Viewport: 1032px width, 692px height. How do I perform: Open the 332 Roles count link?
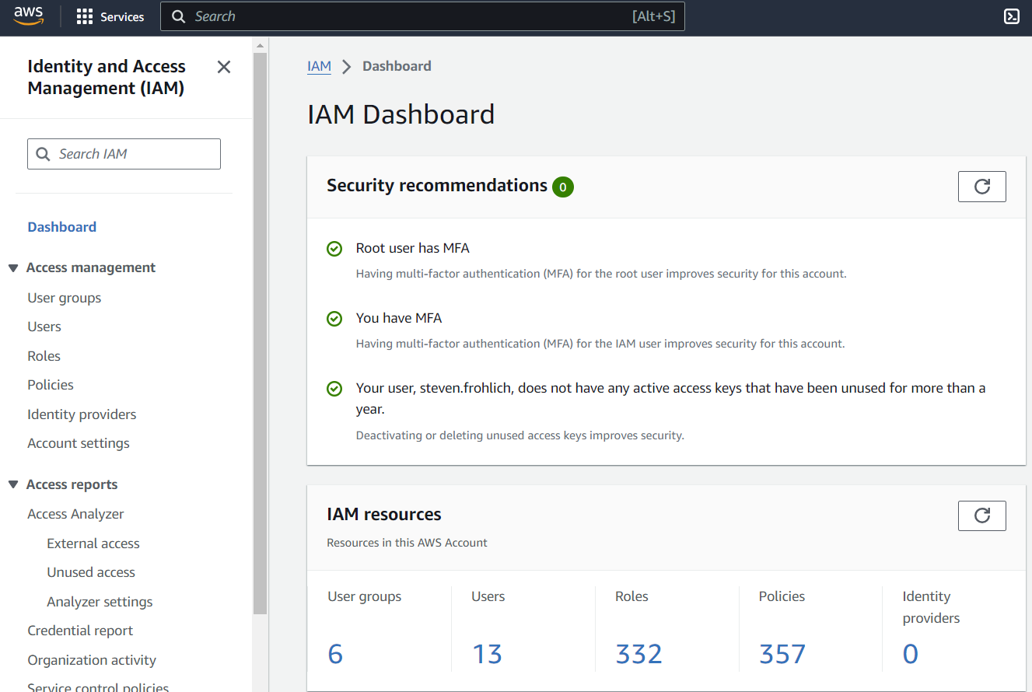tap(638, 654)
